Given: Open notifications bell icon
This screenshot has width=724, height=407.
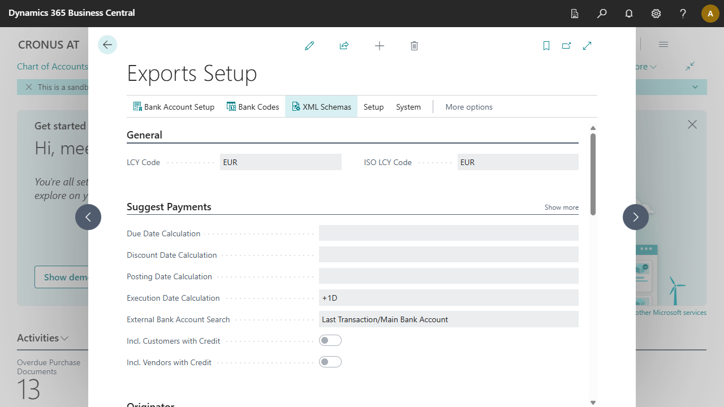Looking at the screenshot, I should pyautogui.click(x=629, y=14).
